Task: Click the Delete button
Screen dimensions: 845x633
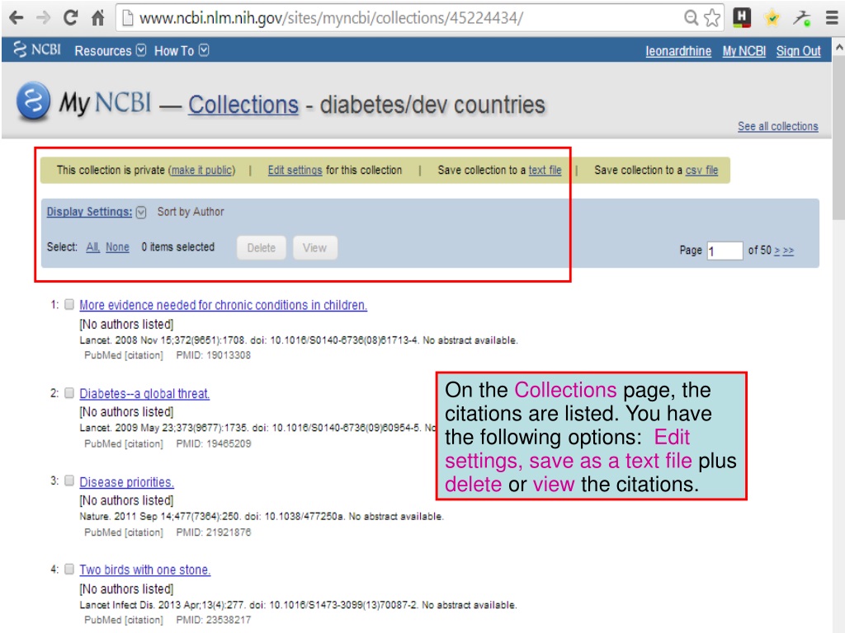Action: tap(262, 247)
